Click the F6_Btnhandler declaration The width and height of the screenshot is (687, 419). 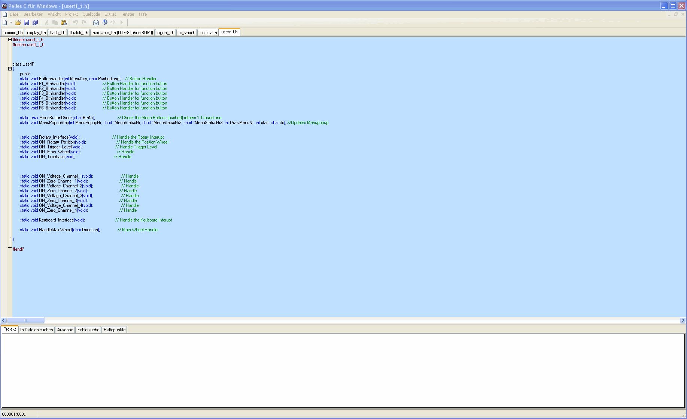click(48, 108)
